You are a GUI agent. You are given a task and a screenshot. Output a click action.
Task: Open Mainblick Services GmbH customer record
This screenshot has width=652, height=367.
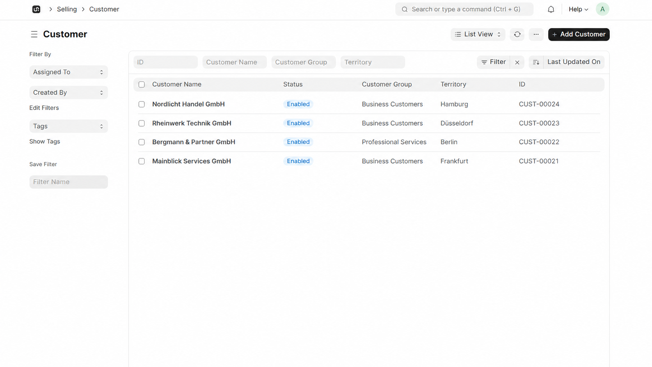192,161
